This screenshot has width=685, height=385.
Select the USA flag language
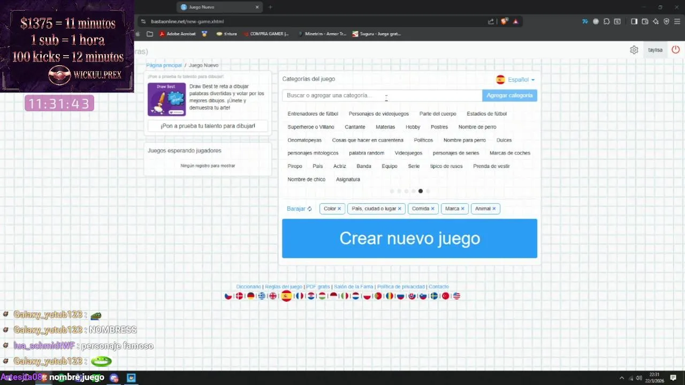click(x=456, y=296)
